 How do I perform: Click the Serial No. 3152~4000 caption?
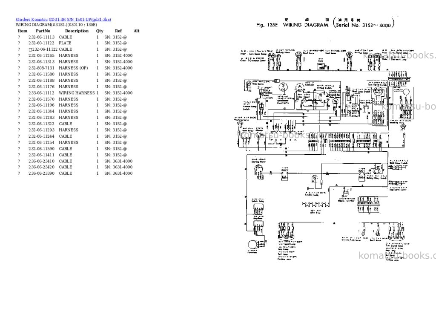coord(364,25)
